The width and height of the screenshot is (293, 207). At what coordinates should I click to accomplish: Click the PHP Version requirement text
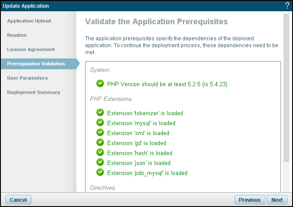pos(167,84)
